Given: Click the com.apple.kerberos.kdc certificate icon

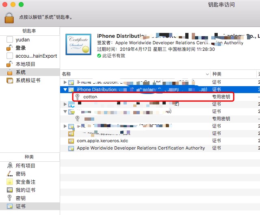Looking at the screenshot, I should (x=71, y=141).
